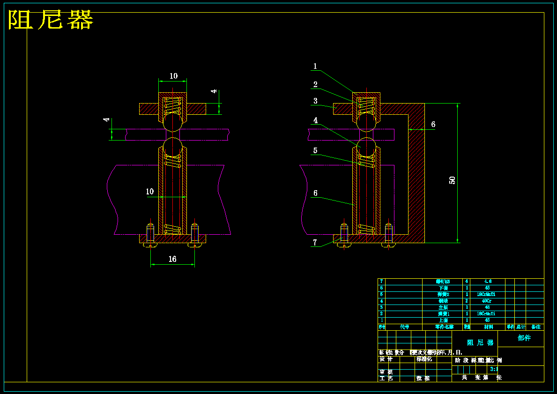Click the 设计 label in title block
Image resolution: width=557 pixels, height=394 pixels.
(x=386, y=359)
